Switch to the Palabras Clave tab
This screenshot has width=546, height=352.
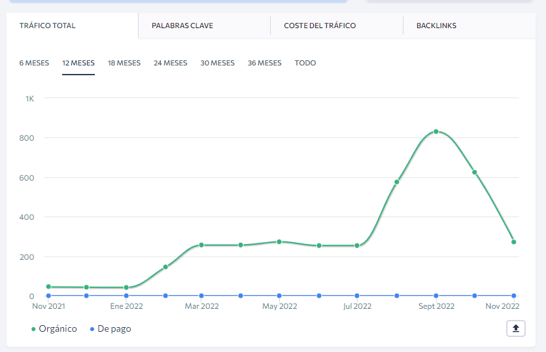182,26
